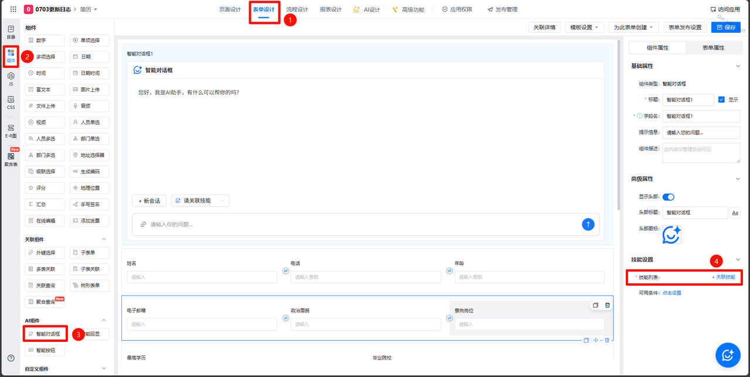Open the CSS sidebar panel

(11, 103)
